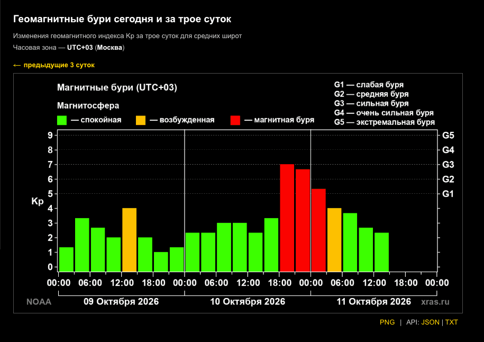484x342 pixels.
Task: Click the 'G5 — экстремальная буря' legend line
Action: pos(385,122)
